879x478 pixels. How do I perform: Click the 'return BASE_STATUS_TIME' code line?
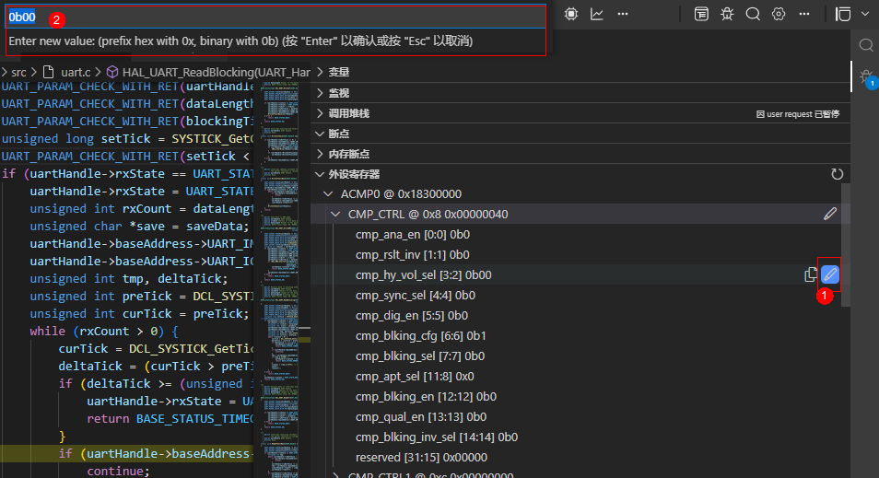pos(170,419)
